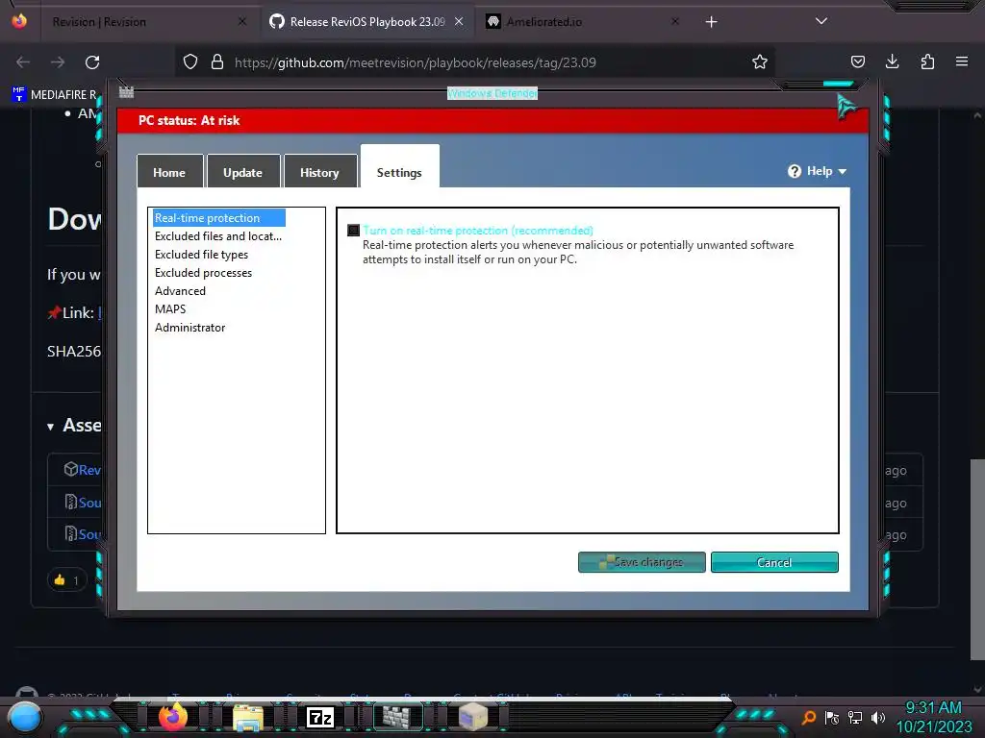Screen dimensions: 985x738
Task: Select Excluded files and locations entry
Action: (218, 236)
